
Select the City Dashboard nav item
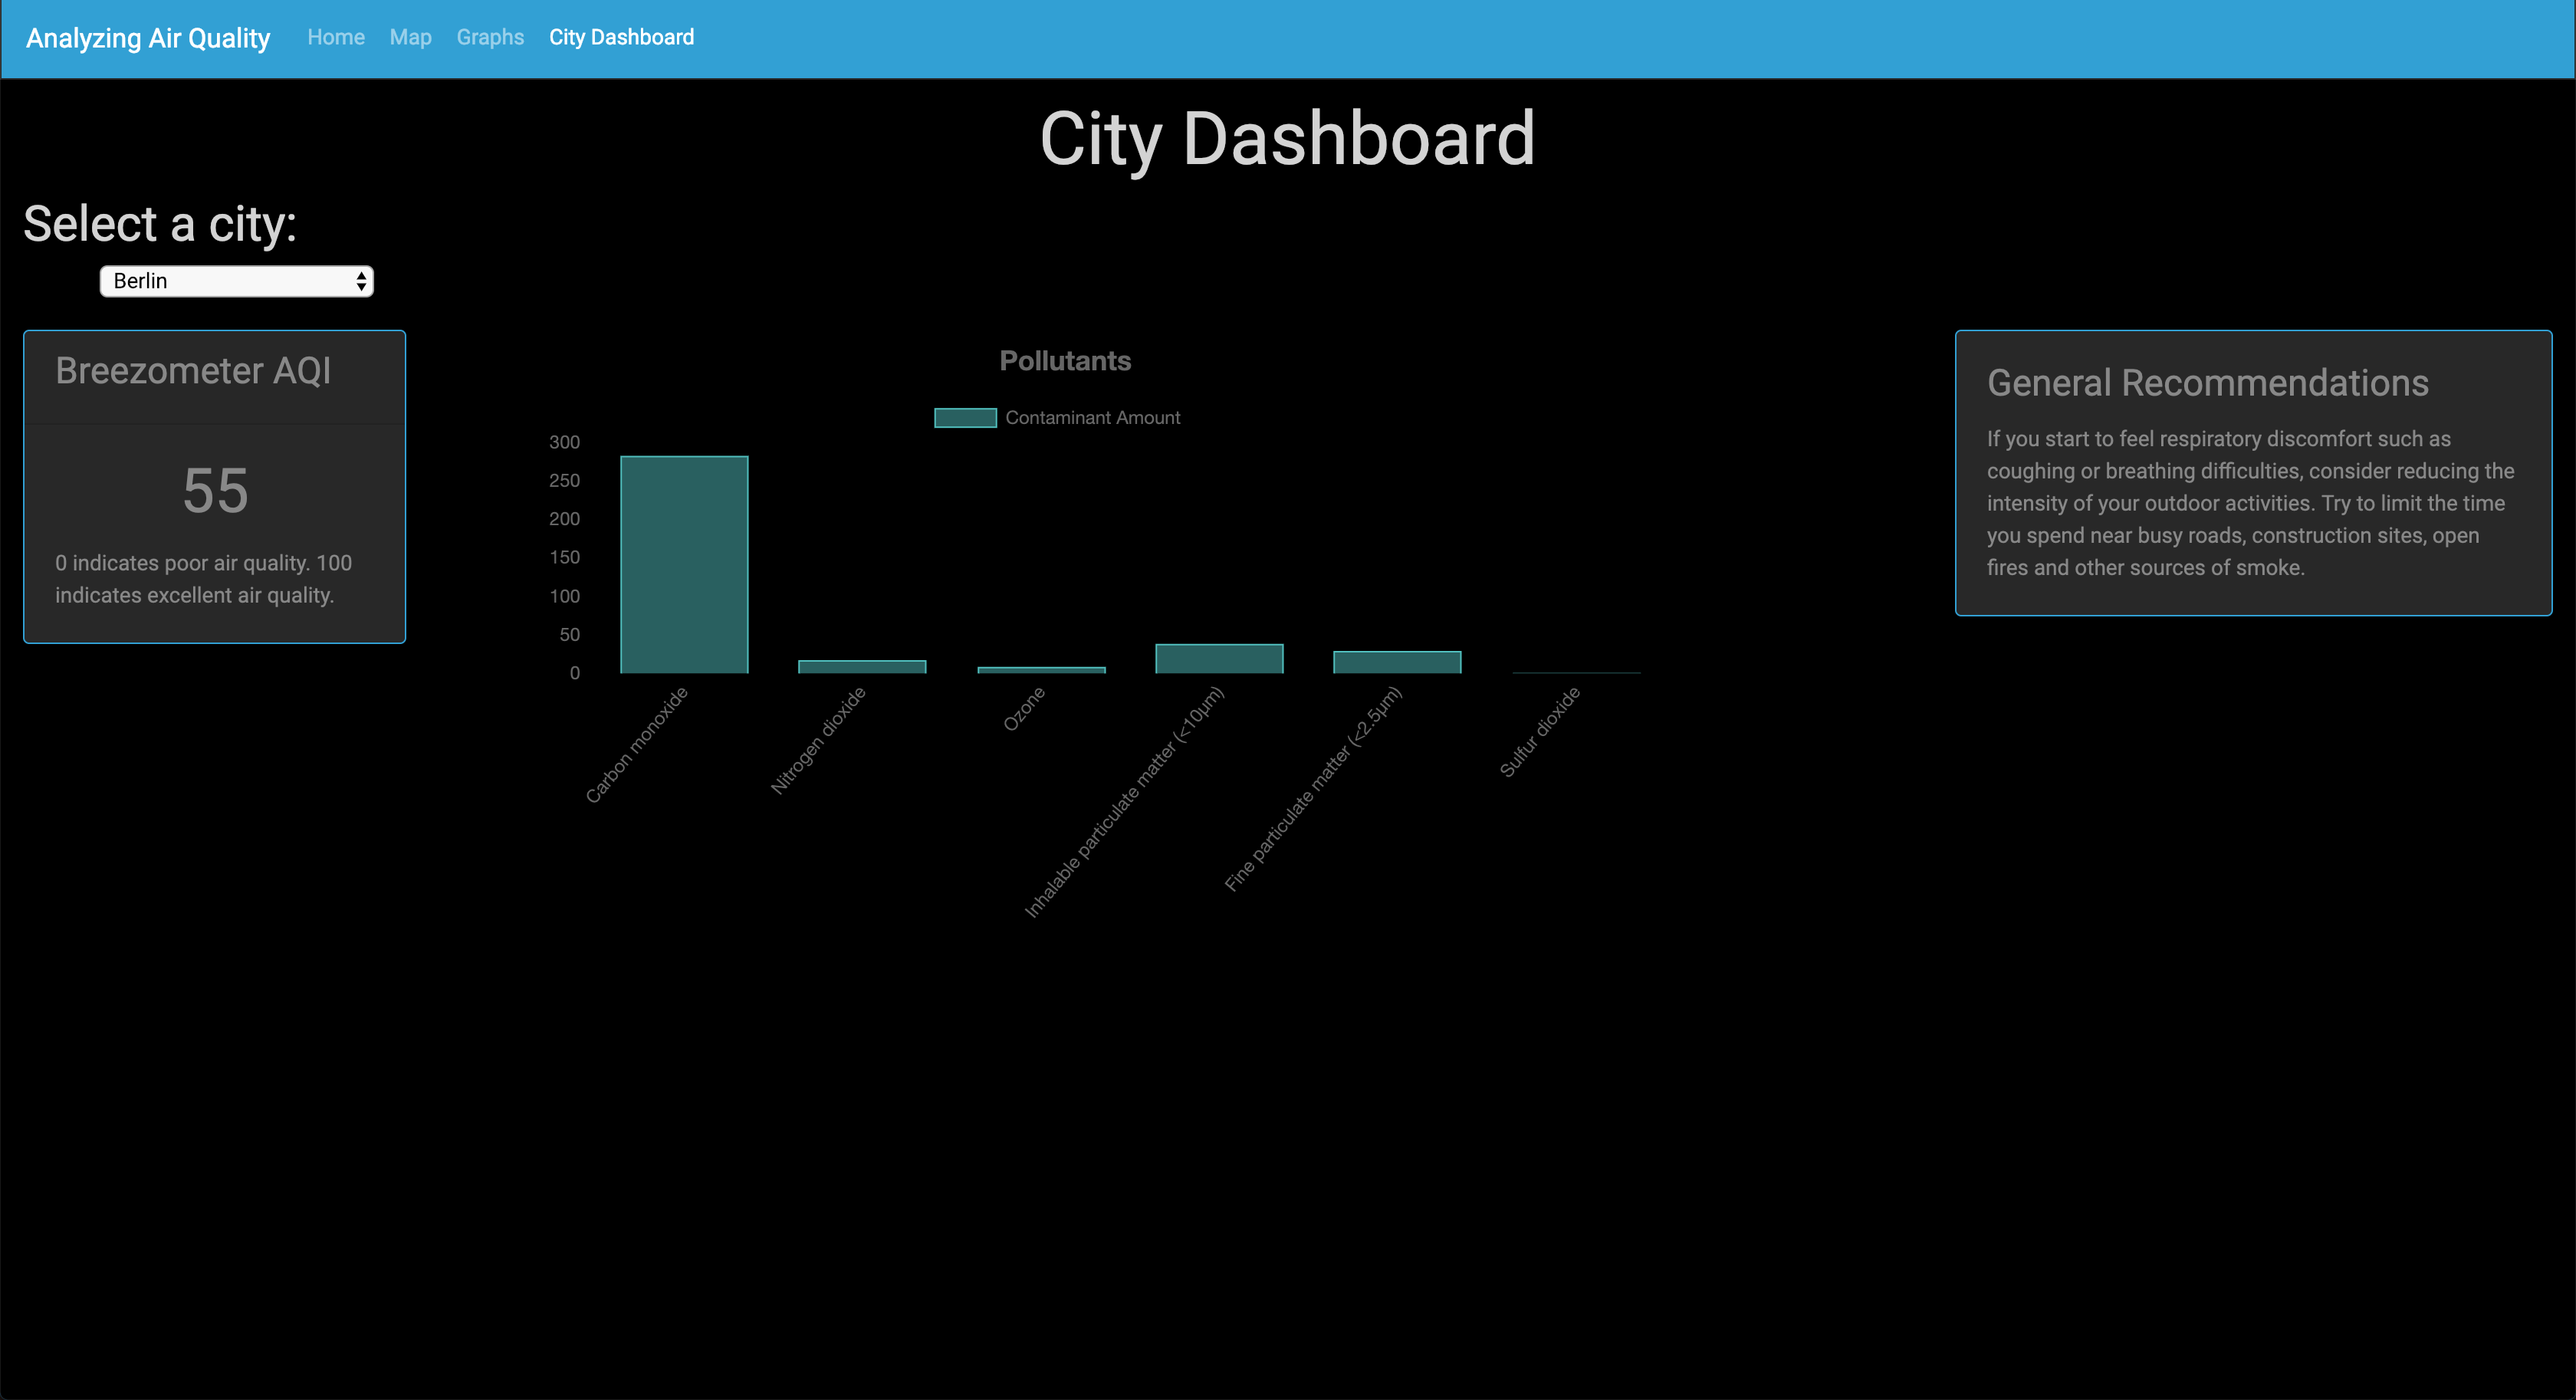click(621, 37)
